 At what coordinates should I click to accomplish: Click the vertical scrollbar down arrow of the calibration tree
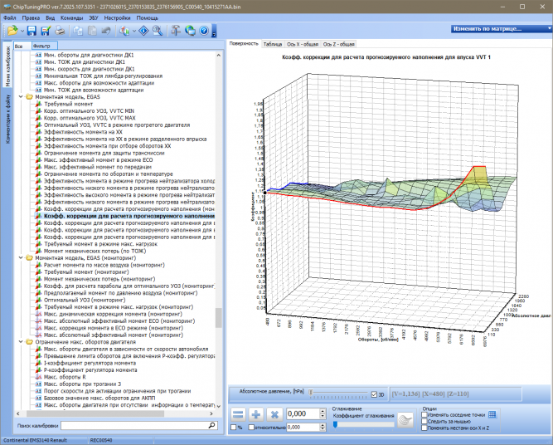[219, 406]
